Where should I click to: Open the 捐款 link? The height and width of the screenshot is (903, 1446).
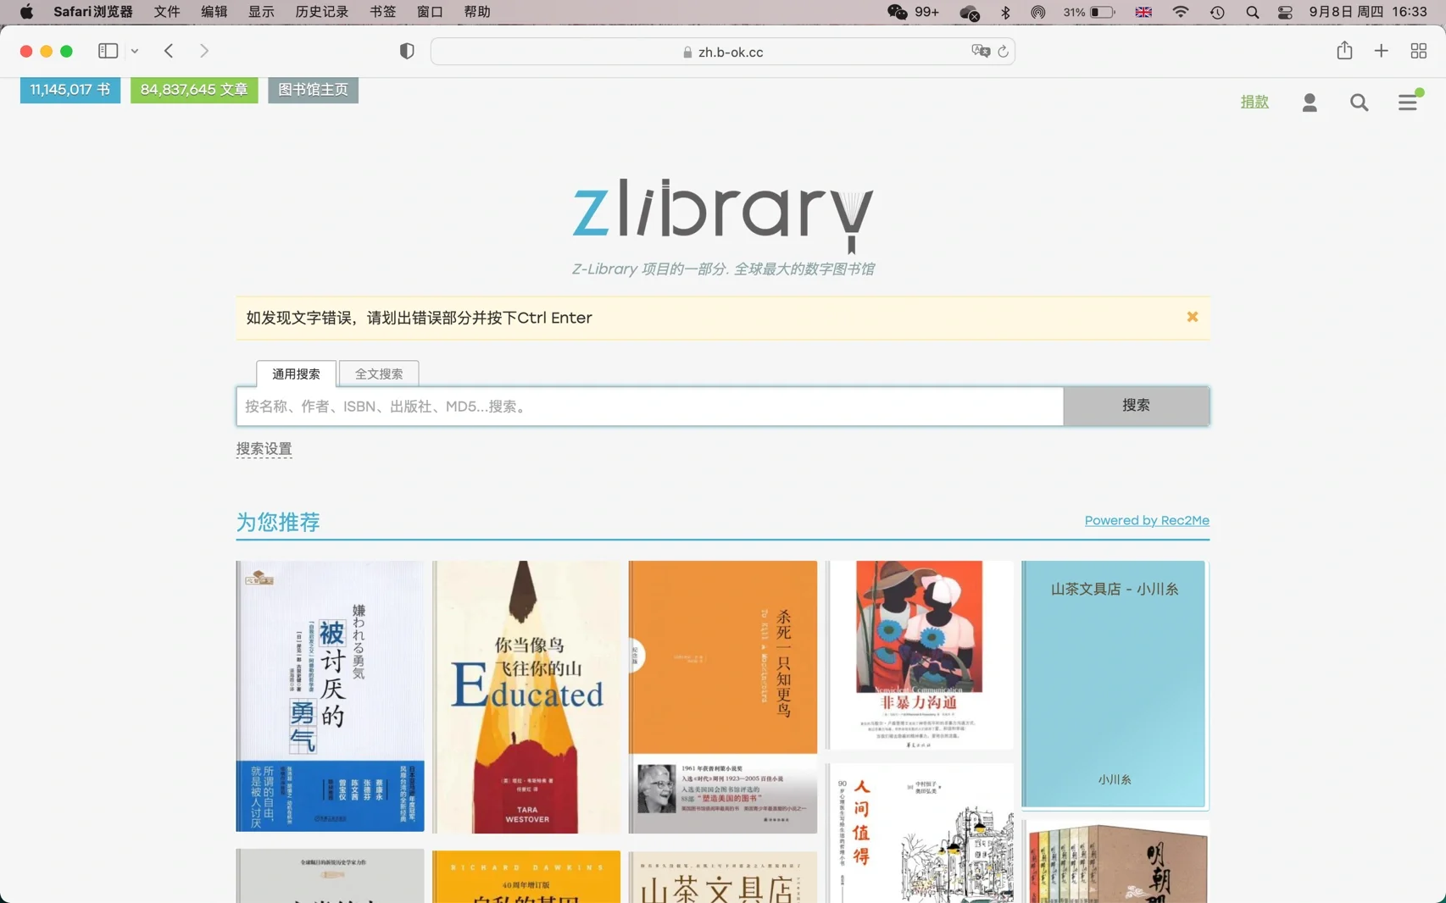click(1254, 102)
